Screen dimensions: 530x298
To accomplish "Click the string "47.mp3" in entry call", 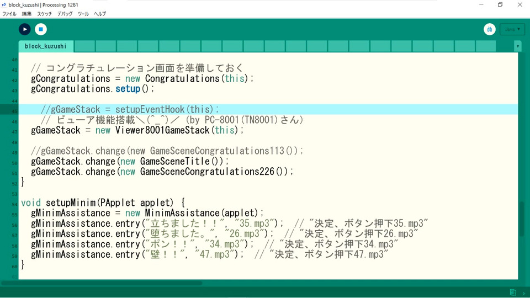I will pos(214,254).
